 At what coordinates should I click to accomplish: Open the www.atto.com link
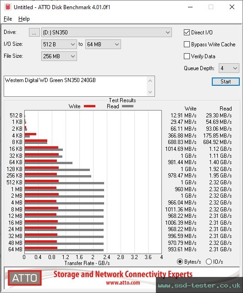123,283
